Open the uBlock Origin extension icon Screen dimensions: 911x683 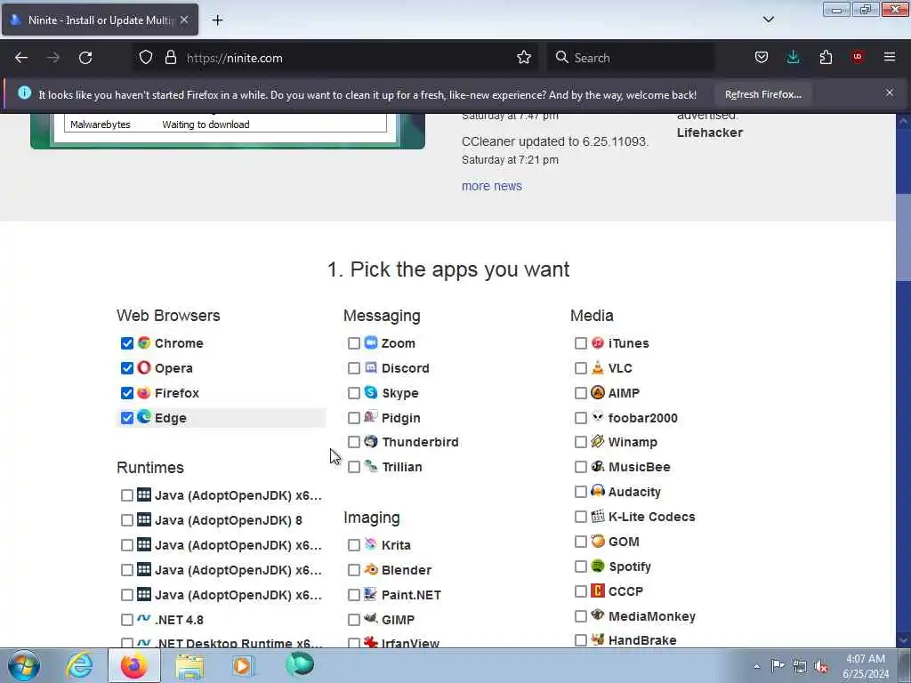click(x=858, y=57)
